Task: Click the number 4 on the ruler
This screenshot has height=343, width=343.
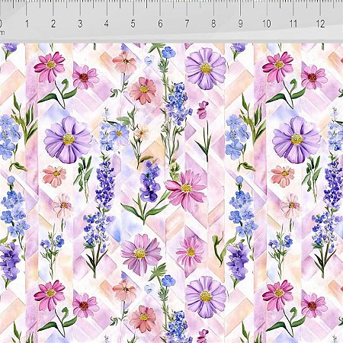Action: click(107, 24)
